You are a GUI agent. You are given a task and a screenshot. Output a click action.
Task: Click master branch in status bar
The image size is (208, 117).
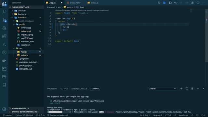[x=8, y=115]
